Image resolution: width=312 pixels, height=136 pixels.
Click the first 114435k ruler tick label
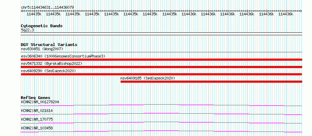(34, 14)
